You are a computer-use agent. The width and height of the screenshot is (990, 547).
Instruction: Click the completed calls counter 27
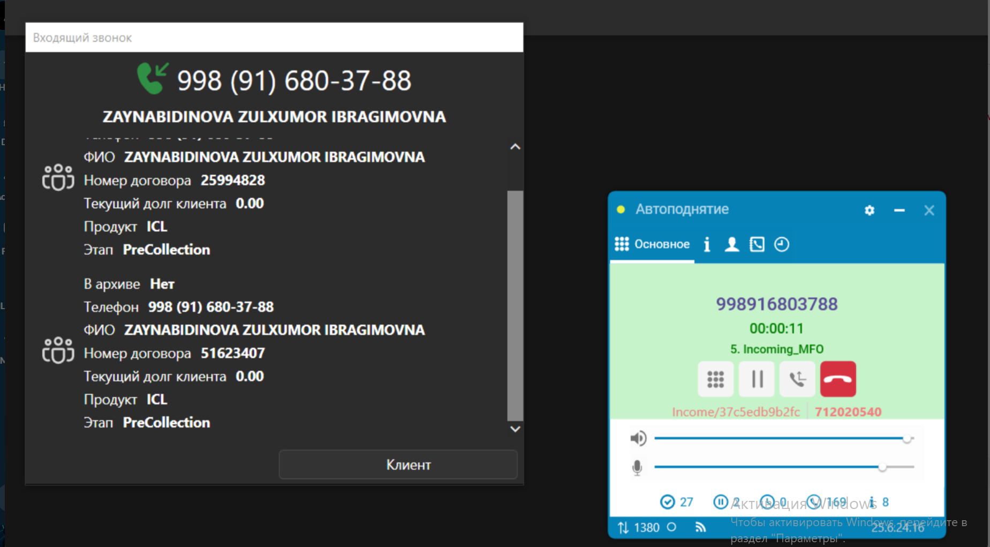677,502
